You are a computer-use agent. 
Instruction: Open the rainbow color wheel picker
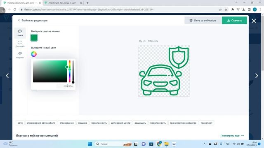click(34, 54)
